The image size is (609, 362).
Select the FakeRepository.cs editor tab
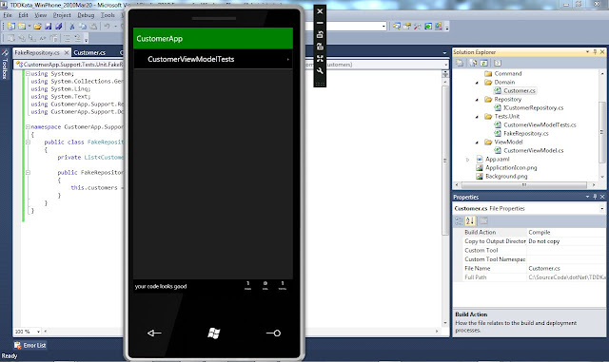[37, 52]
